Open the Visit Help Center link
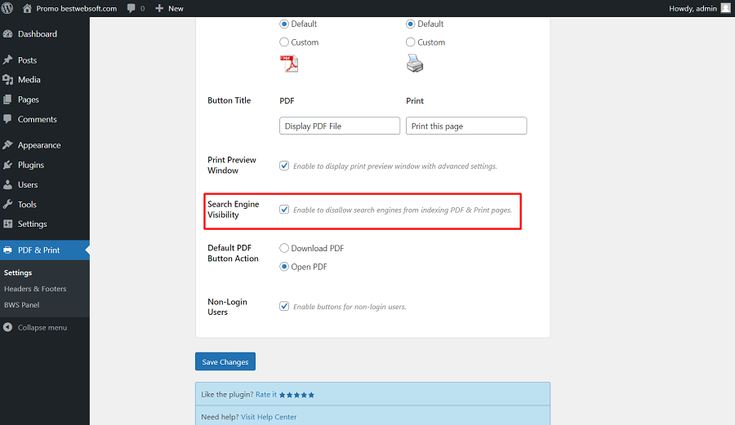 [269, 417]
